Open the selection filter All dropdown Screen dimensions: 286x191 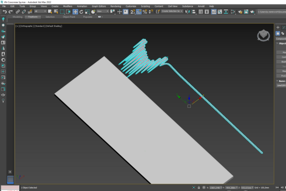(40, 12)
